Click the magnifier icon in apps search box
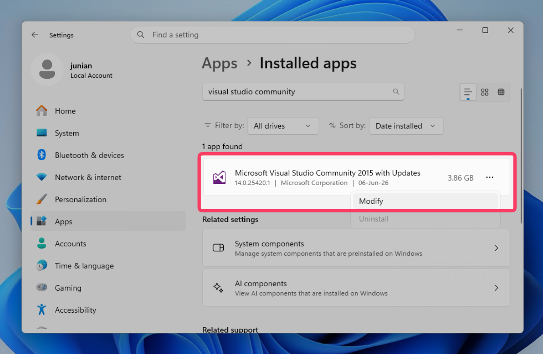 coord(396,91)
